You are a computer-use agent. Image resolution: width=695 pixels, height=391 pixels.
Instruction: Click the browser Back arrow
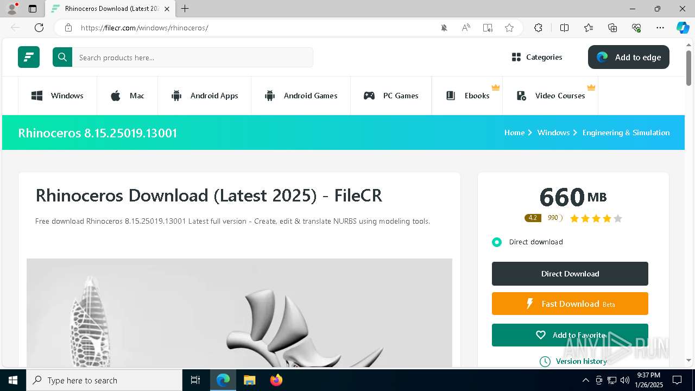(x=15, y=28)
